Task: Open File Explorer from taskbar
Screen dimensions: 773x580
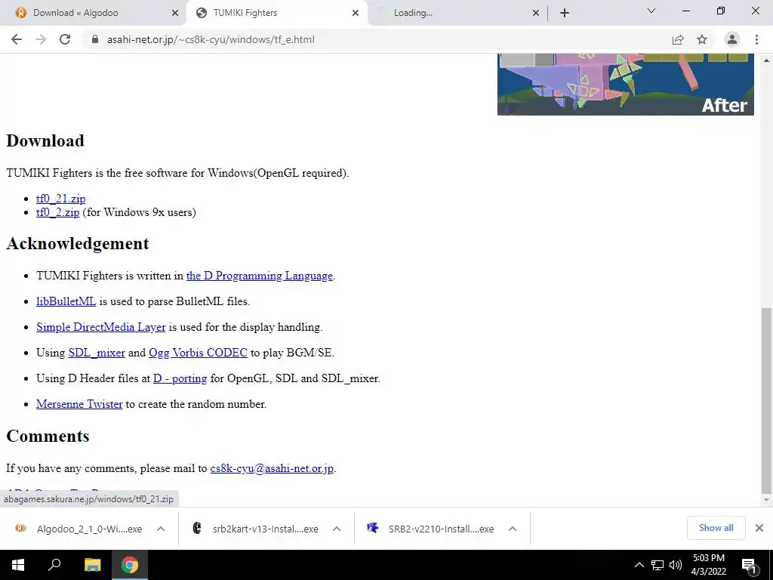Action: coord(92,565)
